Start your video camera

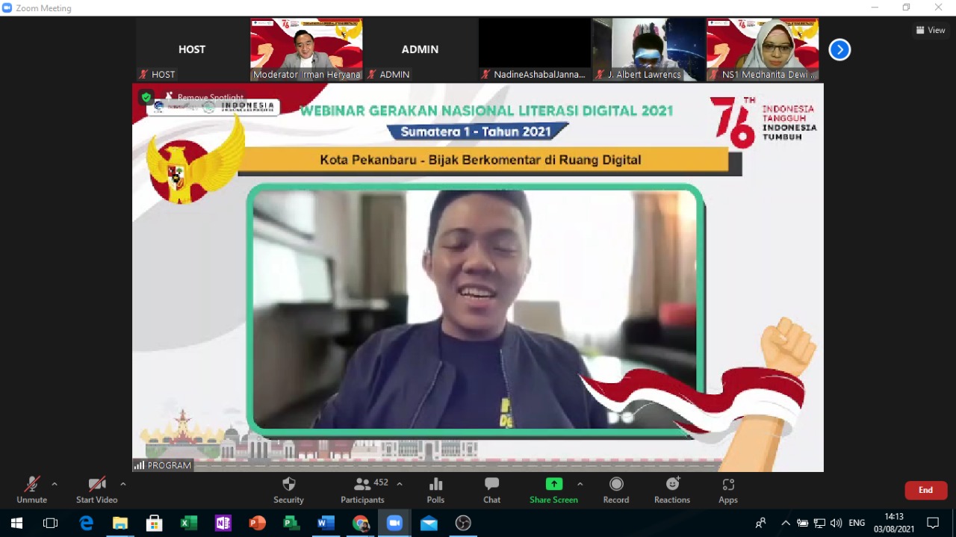pos(96,489)
